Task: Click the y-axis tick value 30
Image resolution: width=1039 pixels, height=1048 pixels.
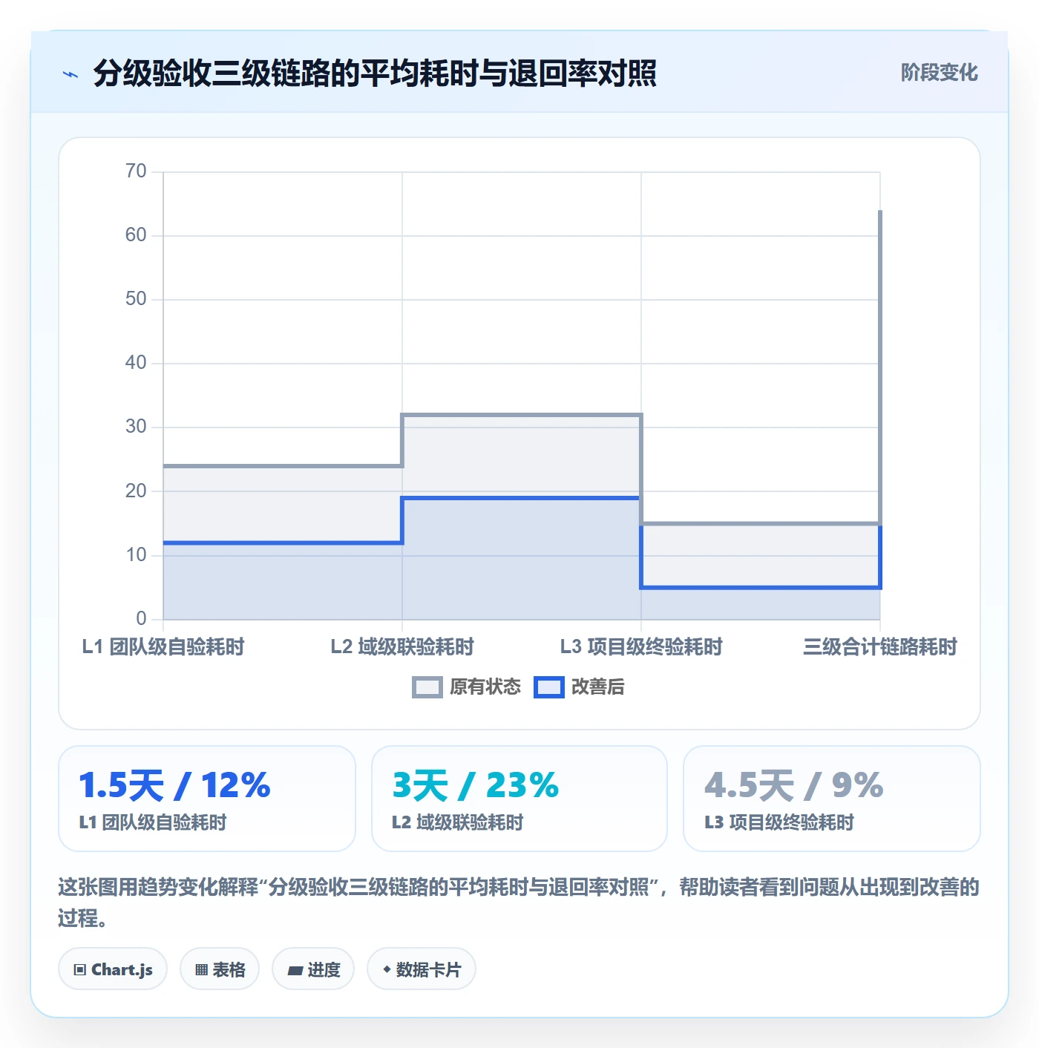Action: tap(136, 427)
